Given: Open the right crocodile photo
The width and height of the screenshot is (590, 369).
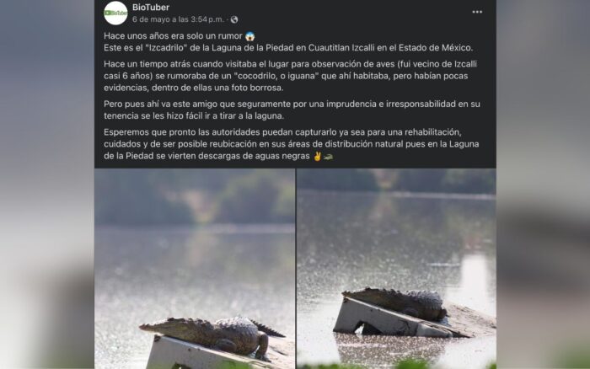Looking at the screenshot, I should (396, 269).
